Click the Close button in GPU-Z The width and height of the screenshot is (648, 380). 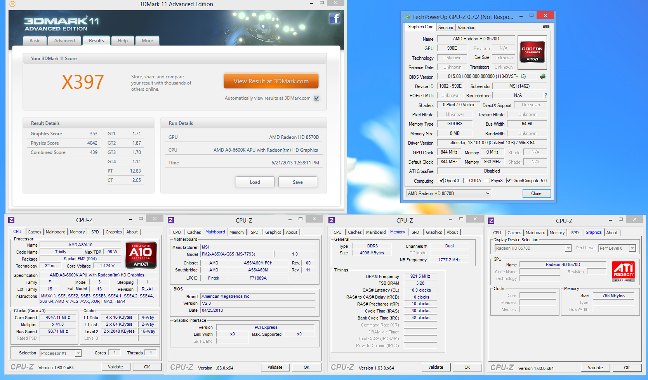click(x=536, y=193)
